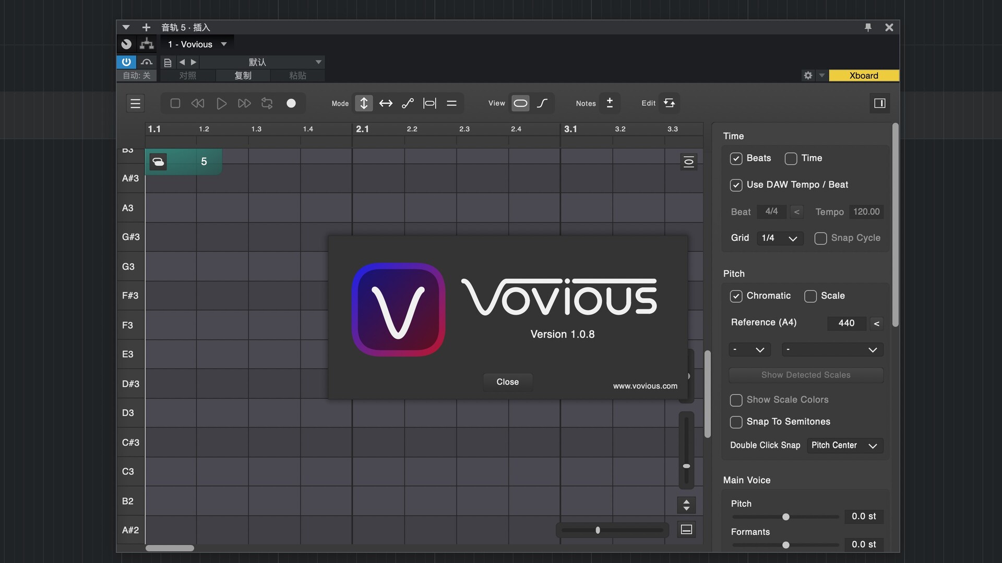Select the horizontal time mode tool
The width and height of the screenshot is (1002, 563).
pos(386,103)
